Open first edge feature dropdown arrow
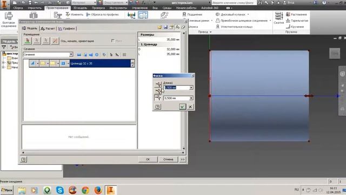346x195 pixels. [x=37, y=63]
